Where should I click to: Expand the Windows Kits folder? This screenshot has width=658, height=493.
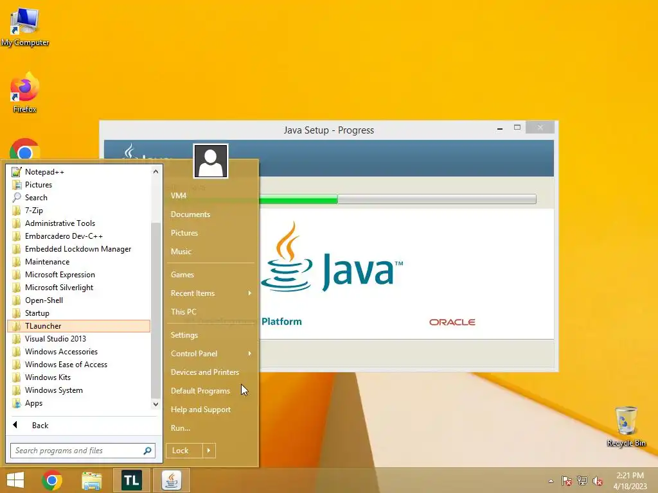point(78,377)
